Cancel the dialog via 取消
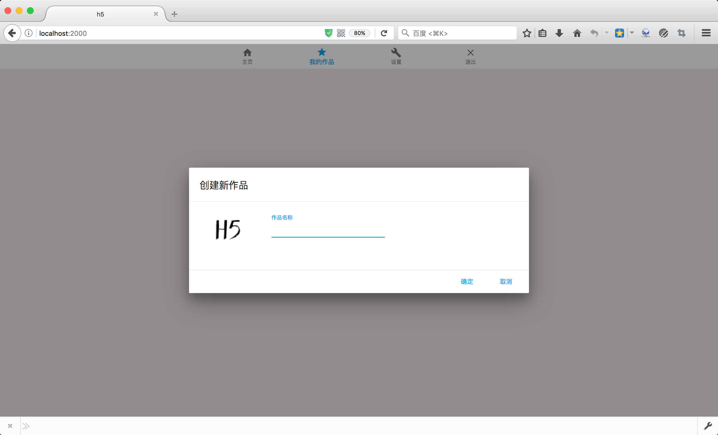Screen dimensions: 718x435 coord(506,282)
